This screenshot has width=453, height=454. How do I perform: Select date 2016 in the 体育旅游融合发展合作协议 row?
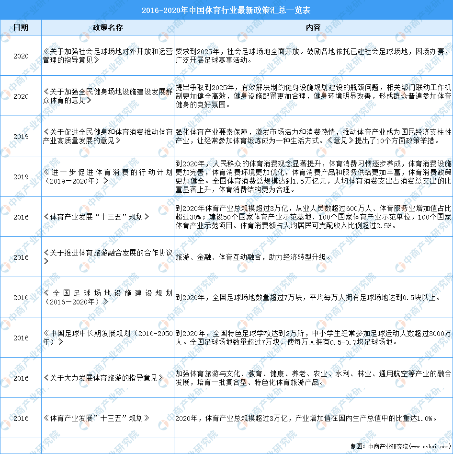point(21,257)
